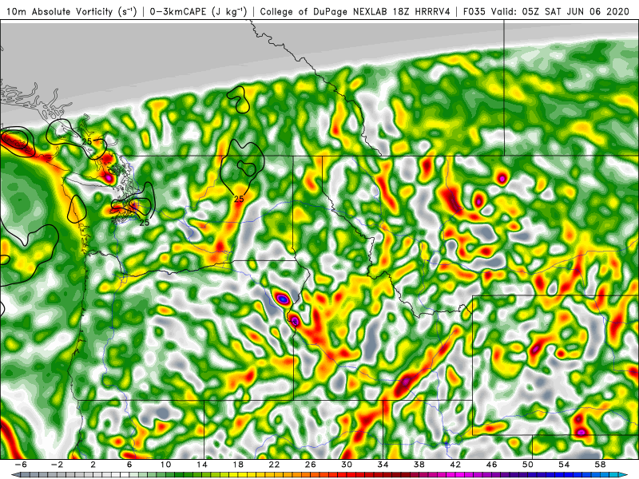Click the '18Z HRRRV4' model run text
The width and height of the screenshot is (639, 479).
[421, 11]
